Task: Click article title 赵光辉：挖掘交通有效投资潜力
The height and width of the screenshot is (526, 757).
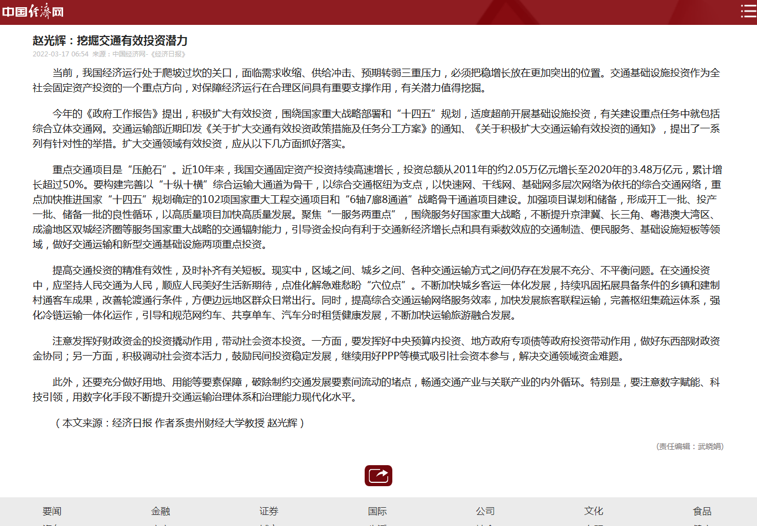Action: (110, 40)
